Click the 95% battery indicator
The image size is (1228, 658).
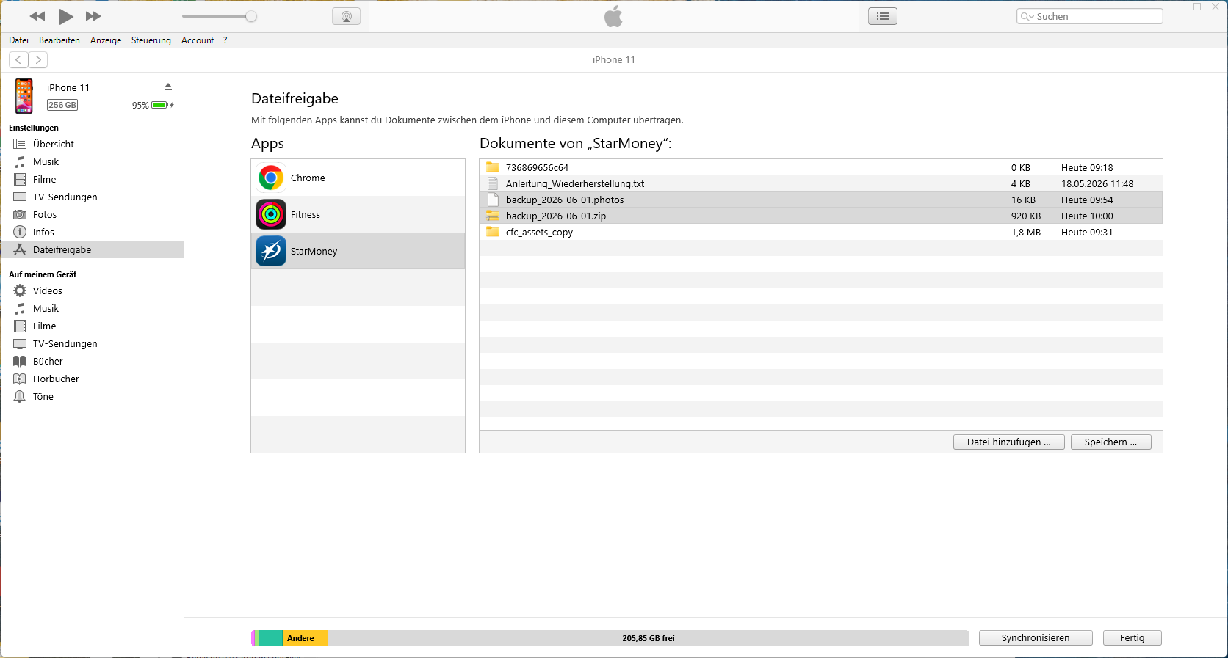click(x=153, y=105)
